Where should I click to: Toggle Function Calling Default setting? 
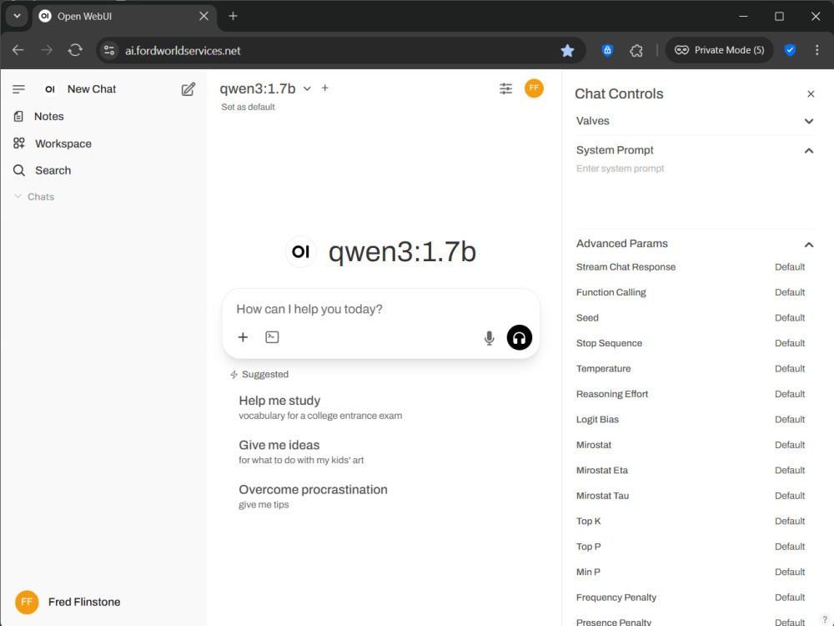pyautogui.click(x=789, y=292)
